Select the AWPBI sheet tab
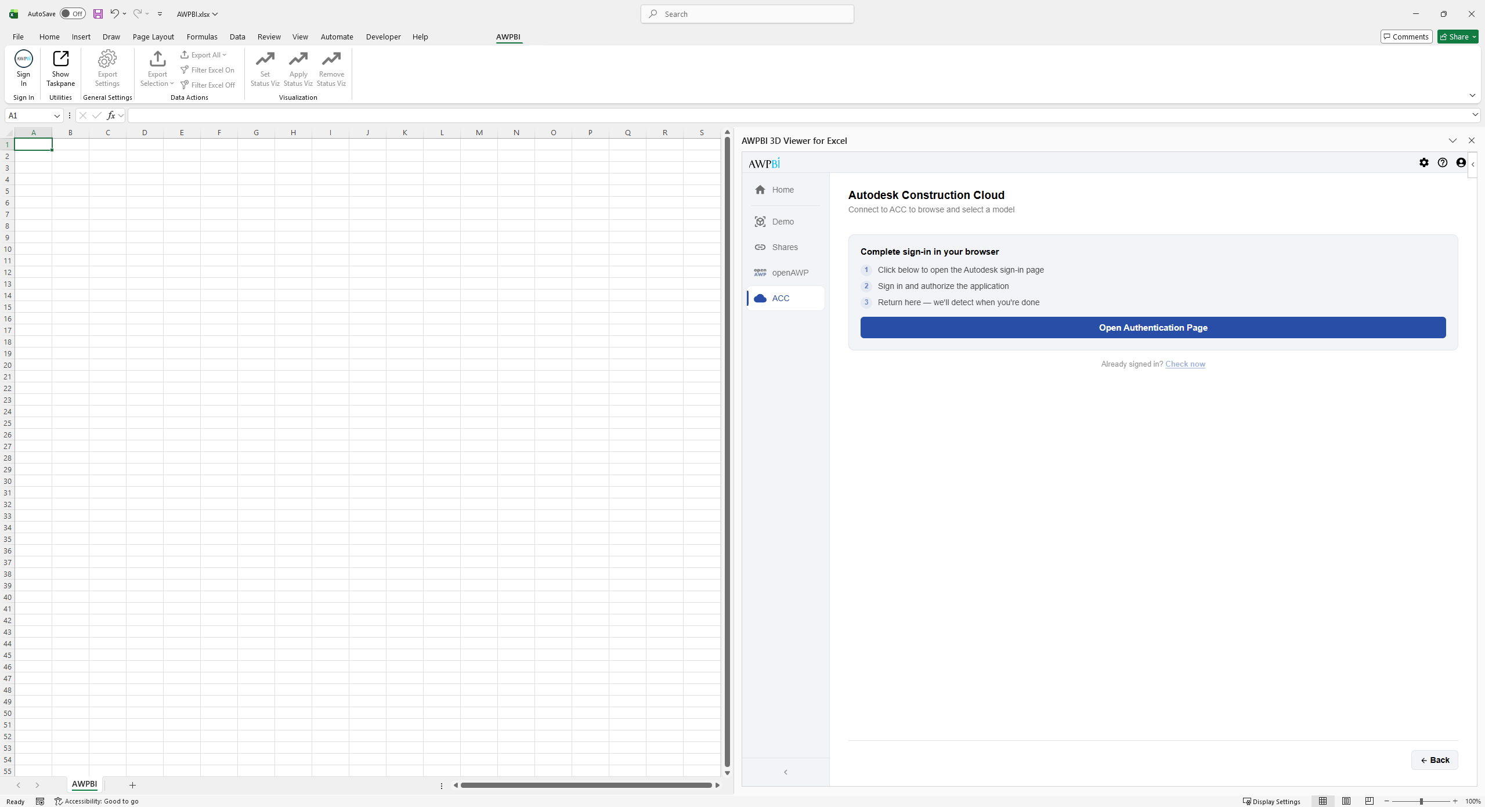1485x807 pixels. (x=84, y=784)
